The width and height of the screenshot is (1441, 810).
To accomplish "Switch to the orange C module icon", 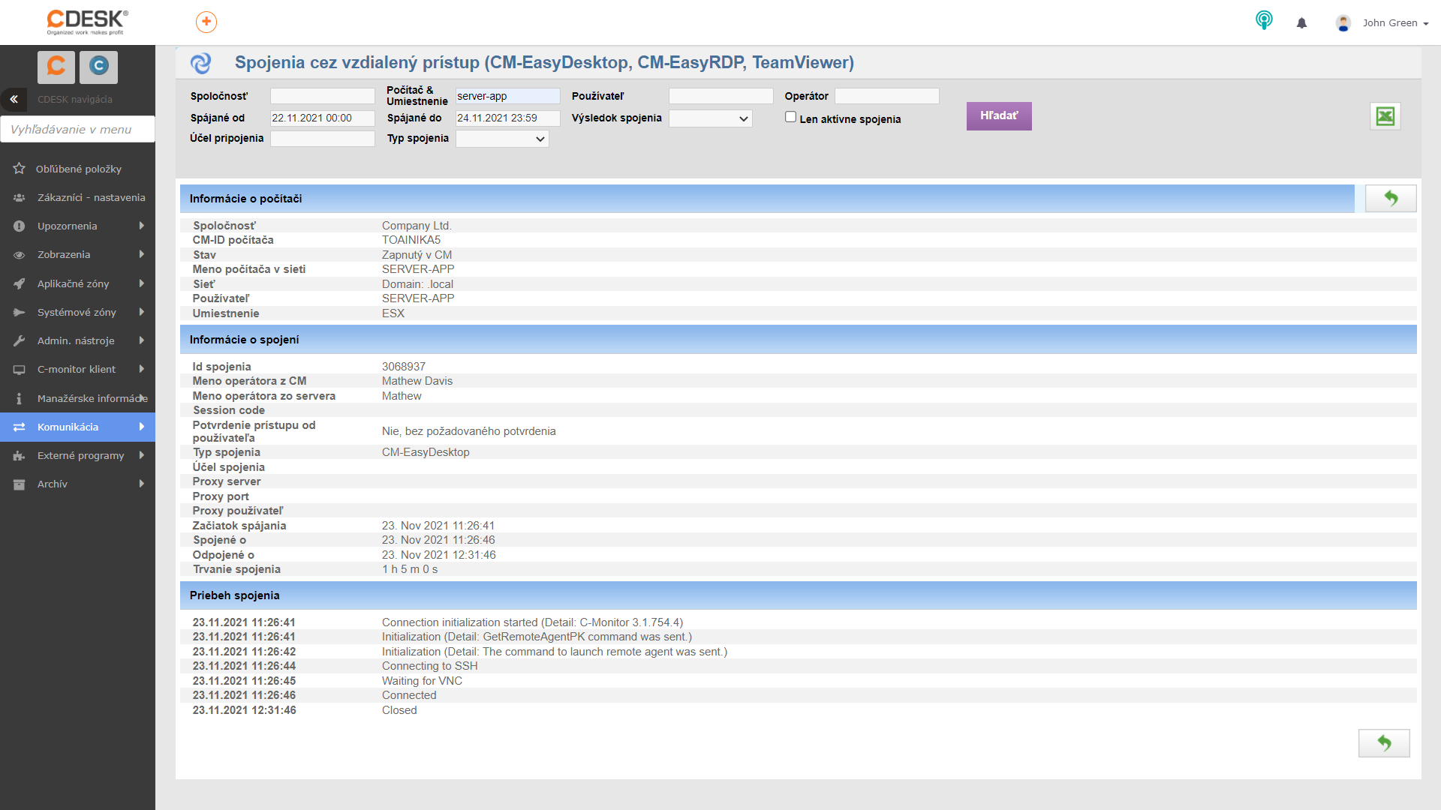I will coord(56,67).
